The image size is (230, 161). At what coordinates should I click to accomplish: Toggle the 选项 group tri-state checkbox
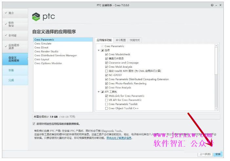[102, 50]
